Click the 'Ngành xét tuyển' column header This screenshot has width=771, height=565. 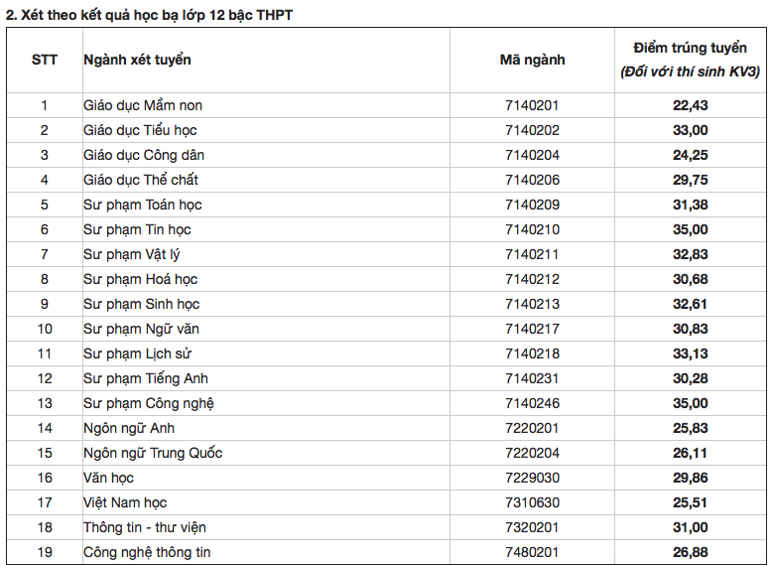[137, 60]
